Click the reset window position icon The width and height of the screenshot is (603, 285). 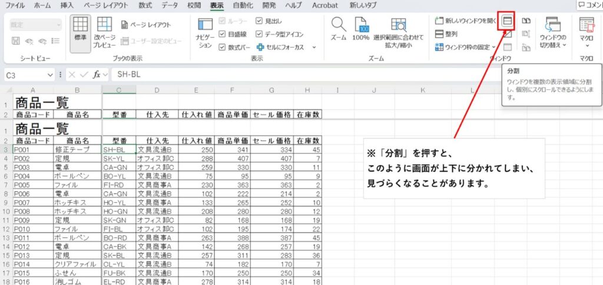[x=526, y=47]
